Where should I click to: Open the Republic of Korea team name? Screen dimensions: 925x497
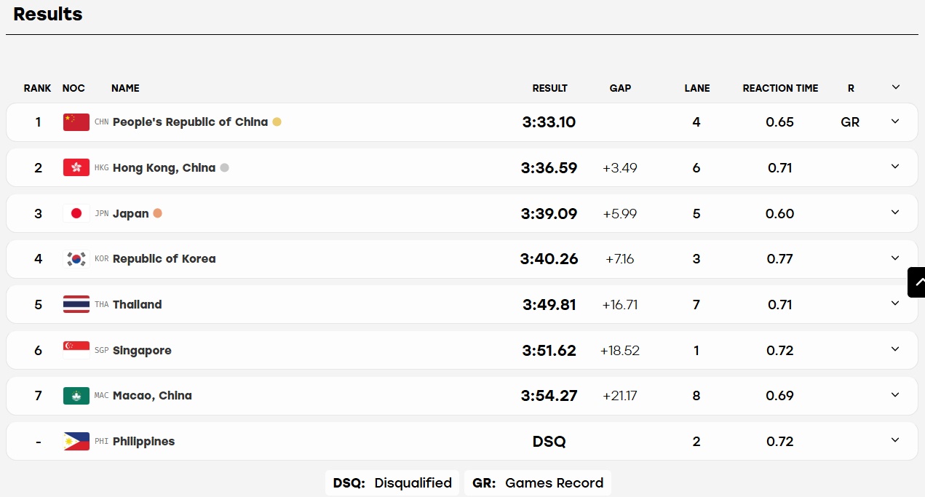(164, 259)
